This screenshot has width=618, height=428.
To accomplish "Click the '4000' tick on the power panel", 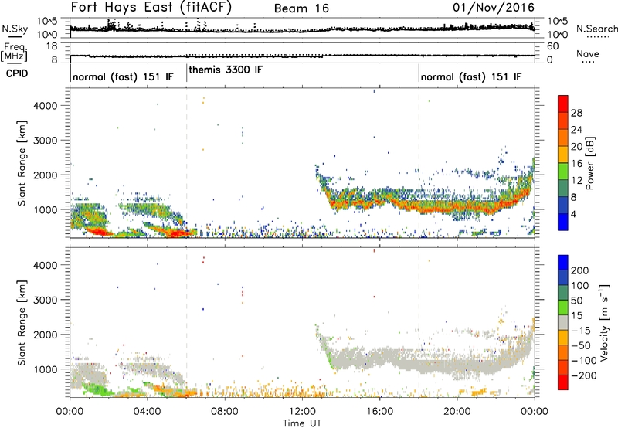I will click(45, 106).
